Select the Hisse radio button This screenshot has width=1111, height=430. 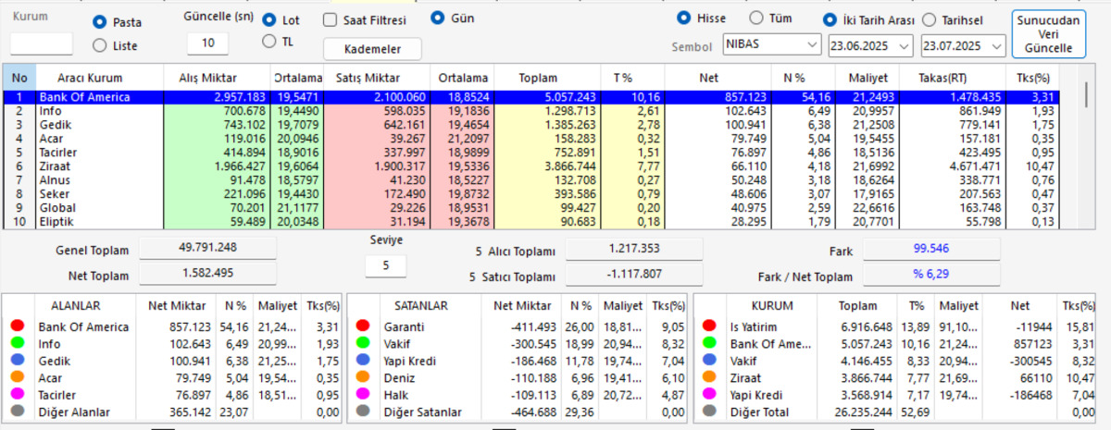(684, 18)
